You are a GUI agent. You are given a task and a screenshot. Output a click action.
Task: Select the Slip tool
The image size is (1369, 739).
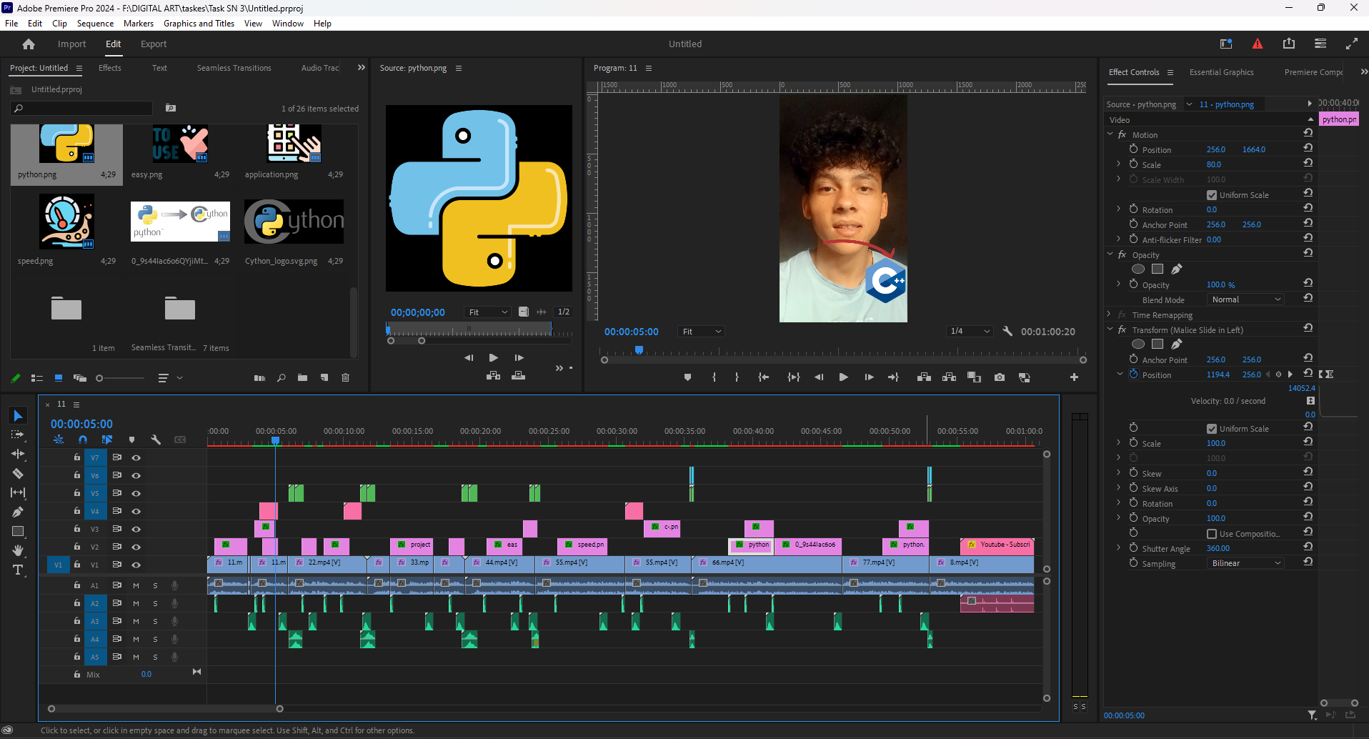pyautogui.click(x=18, y=492)
